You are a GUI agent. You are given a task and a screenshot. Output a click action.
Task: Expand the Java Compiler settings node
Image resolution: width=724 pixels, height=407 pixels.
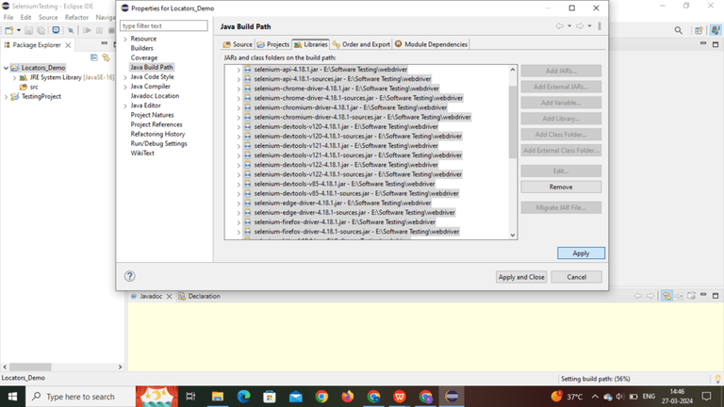pos(125,87)
